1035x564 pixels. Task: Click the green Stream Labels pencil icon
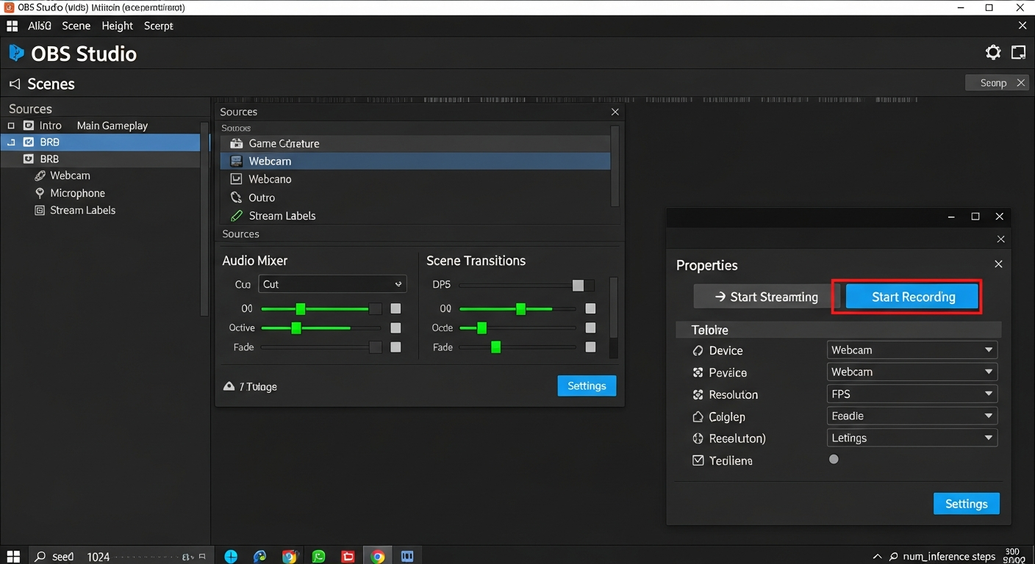point(237,215)
